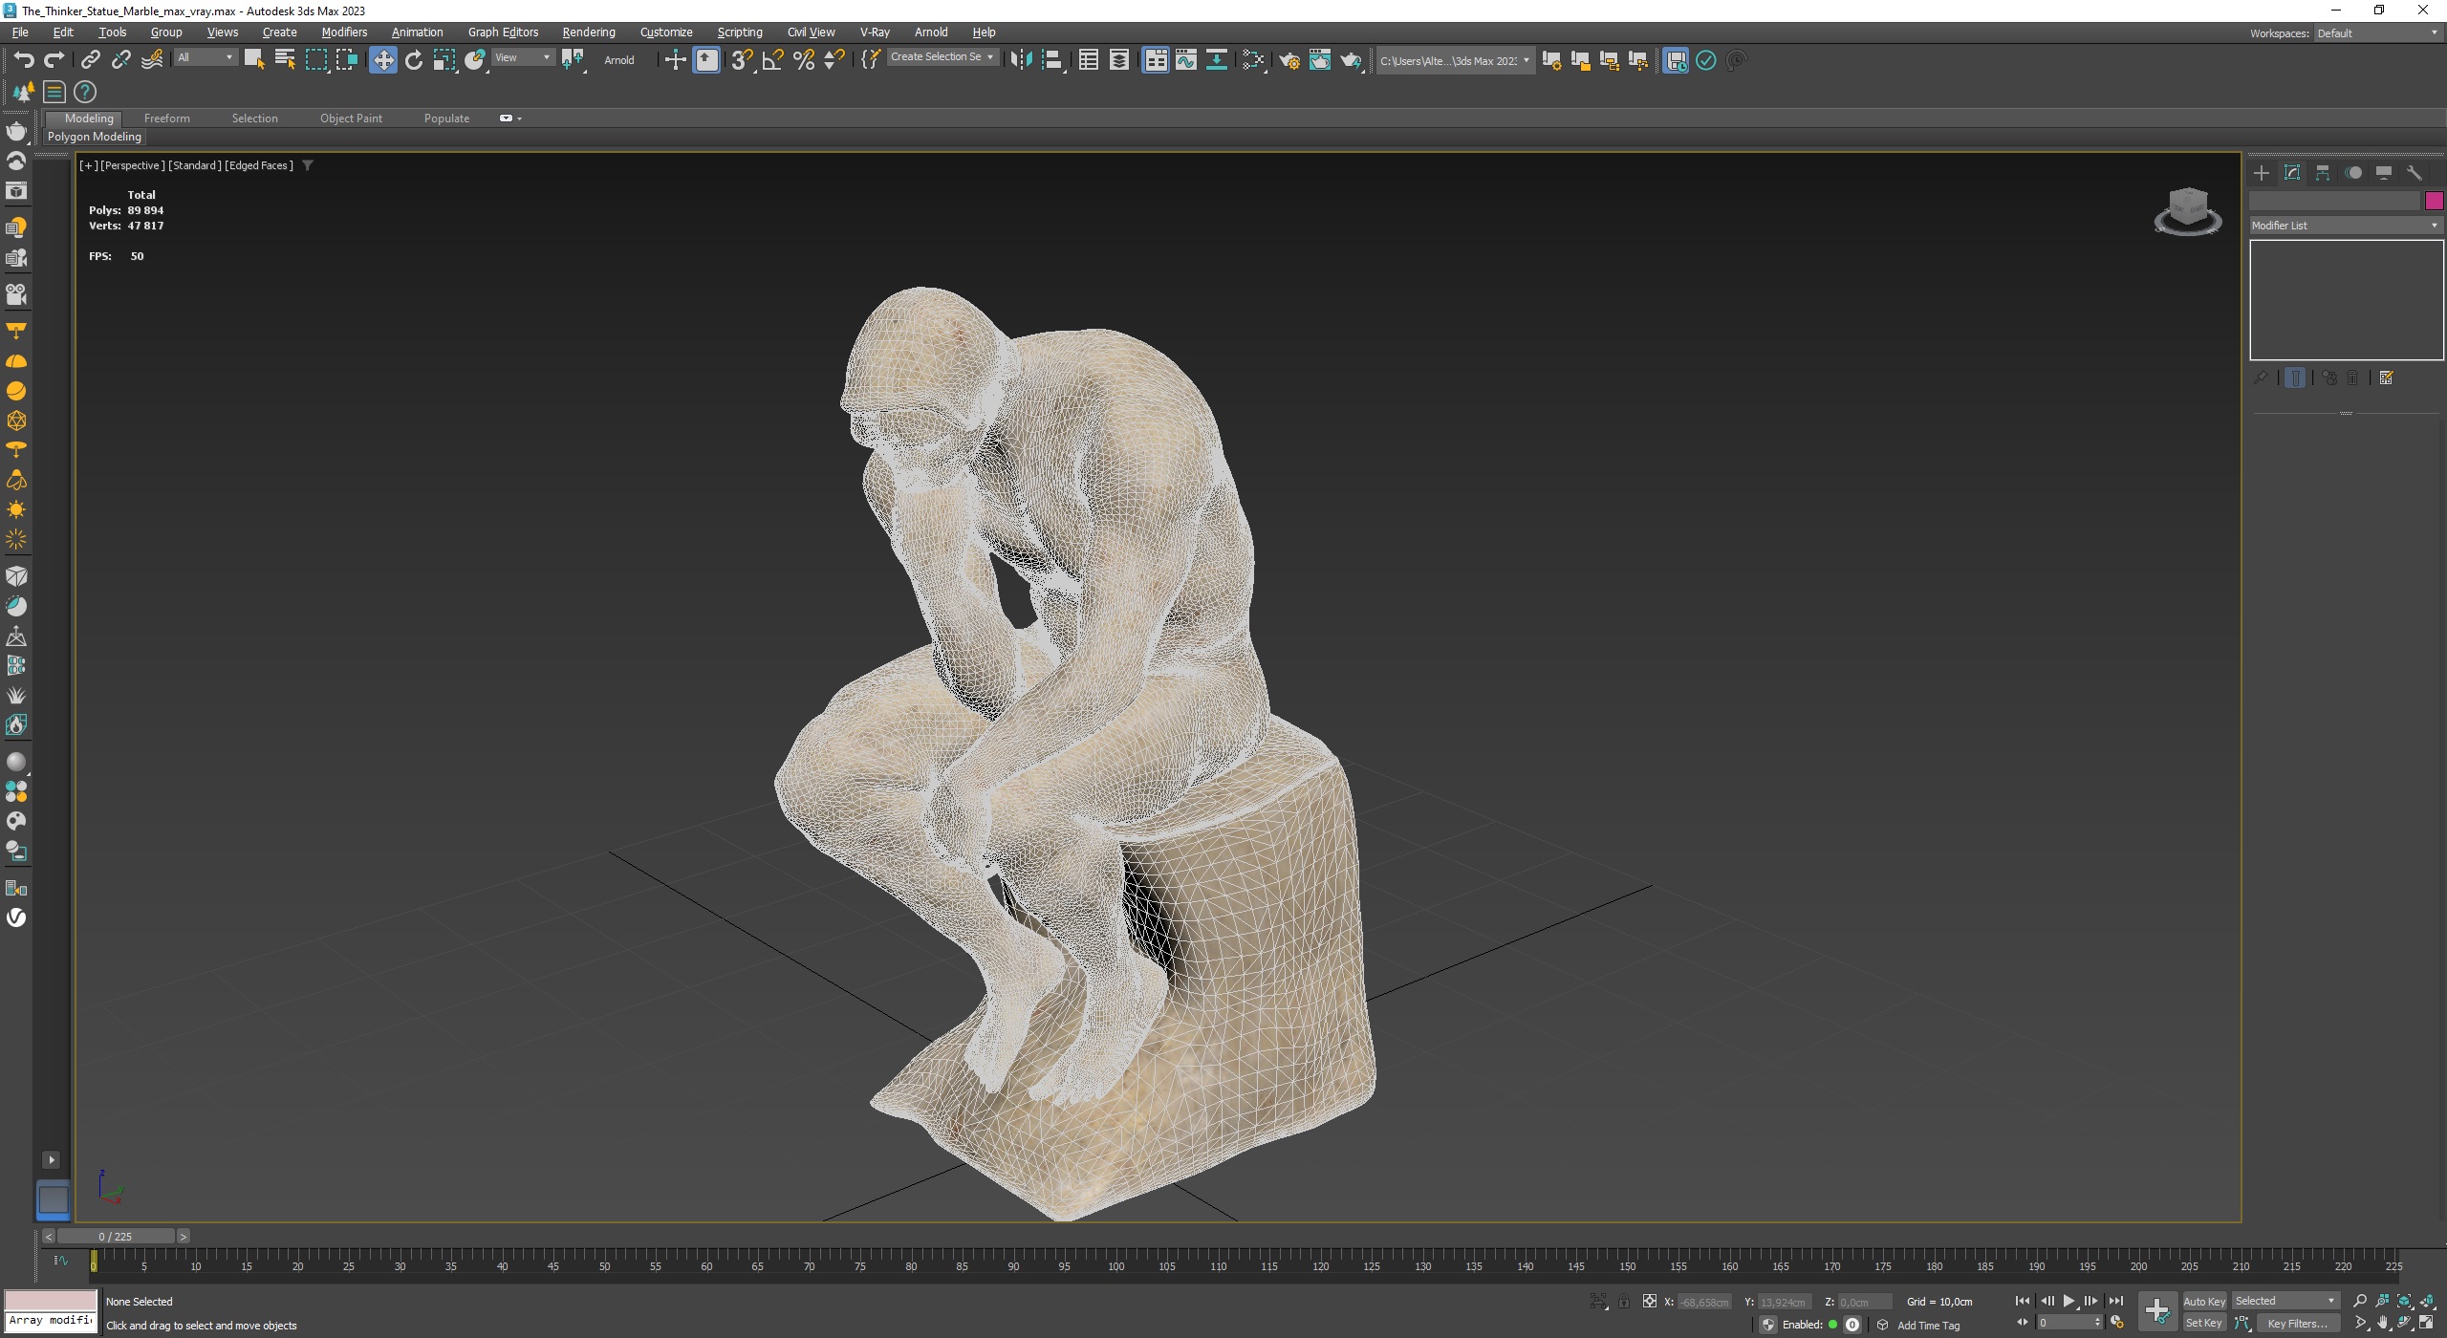Open the Graph Editors menu
Screen dimensions: 2447x1338
(x=503, y=32)
